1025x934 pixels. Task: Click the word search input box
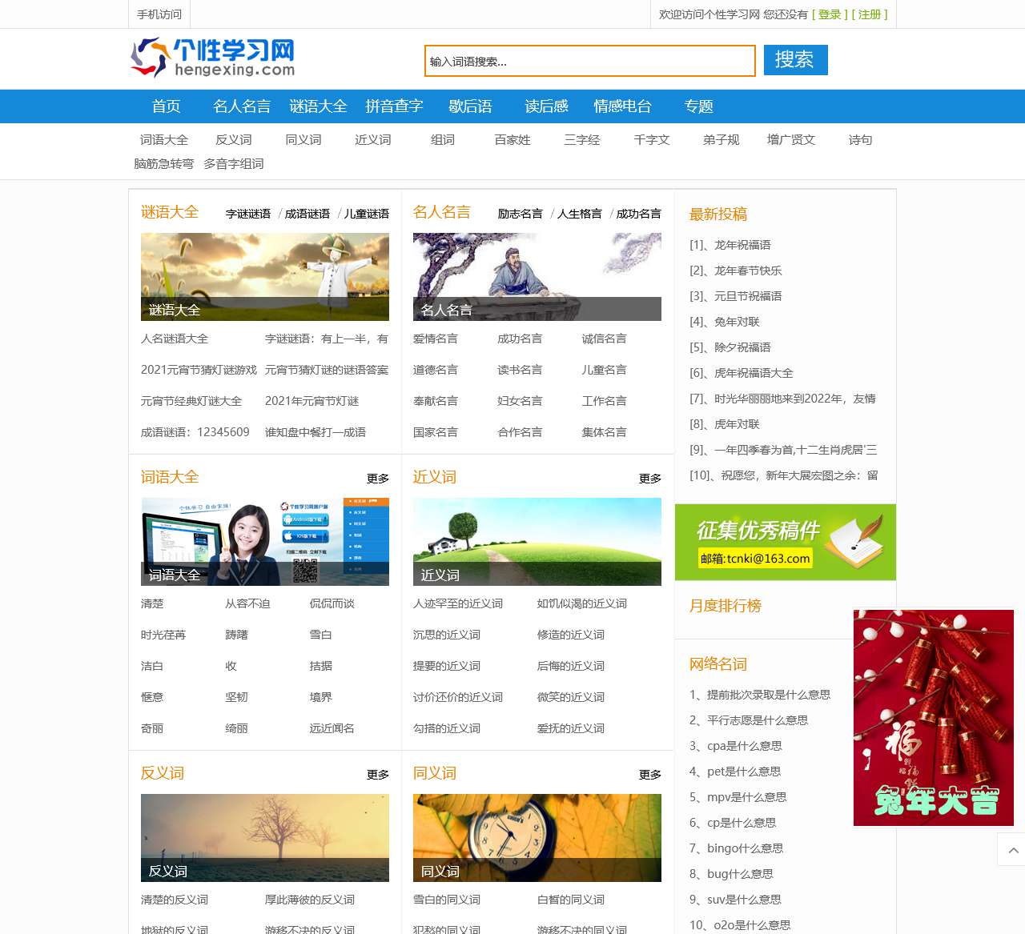tap(589, 61)
